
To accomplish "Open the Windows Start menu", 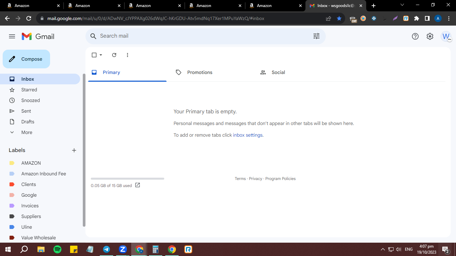I will tap(8, 249).
